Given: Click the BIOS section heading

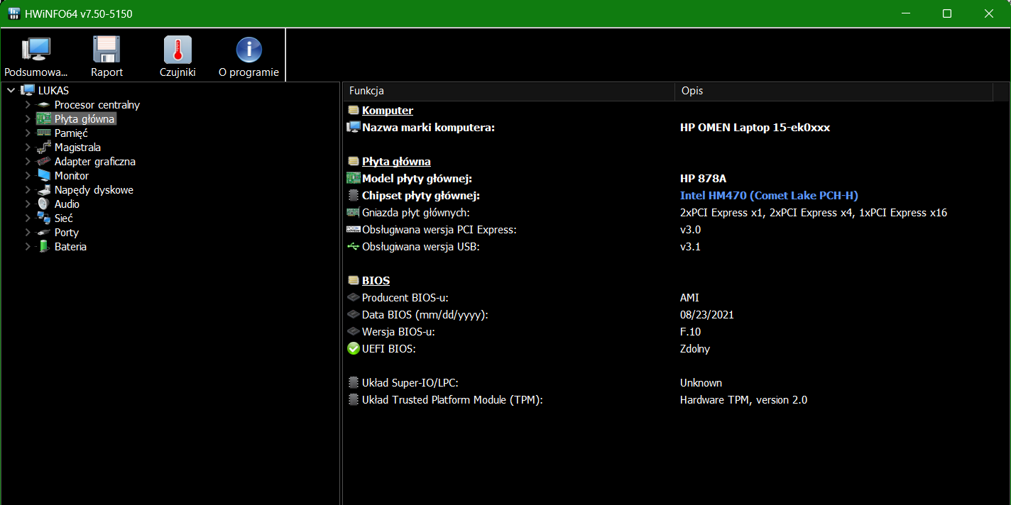Looking at the screenshot, I should tap(375, 280).
